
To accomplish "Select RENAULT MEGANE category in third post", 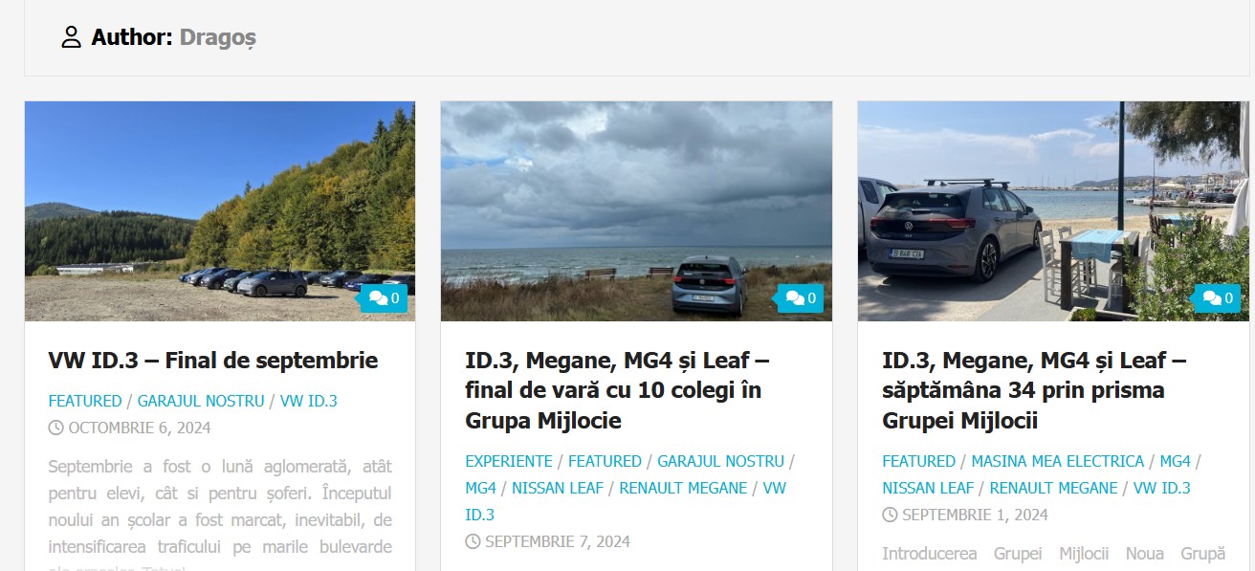I will pyautogui.click(x=1053, y=488).
